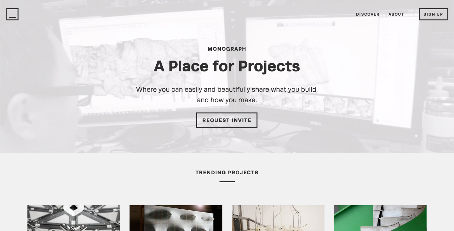This screenshot has height=231, width=454.
Task: Click the Monograph square logo icon
Action: tap(12, 14)
